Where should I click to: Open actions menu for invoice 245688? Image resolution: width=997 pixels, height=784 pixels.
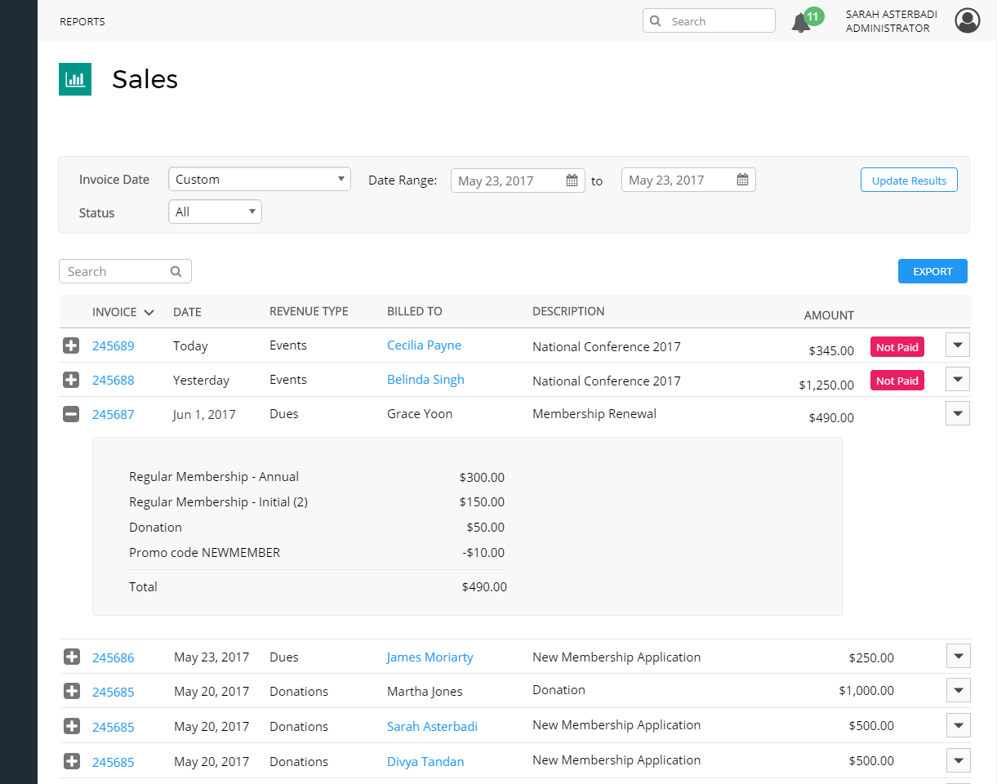pyautogui.click(x=958, y=379)
